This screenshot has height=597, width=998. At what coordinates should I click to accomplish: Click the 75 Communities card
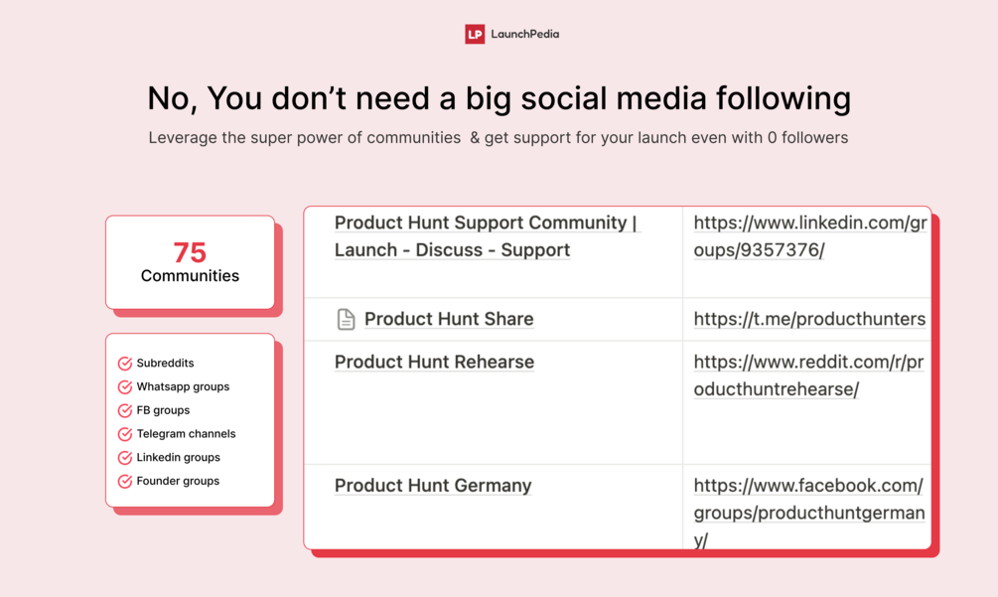tap(190, 262)
